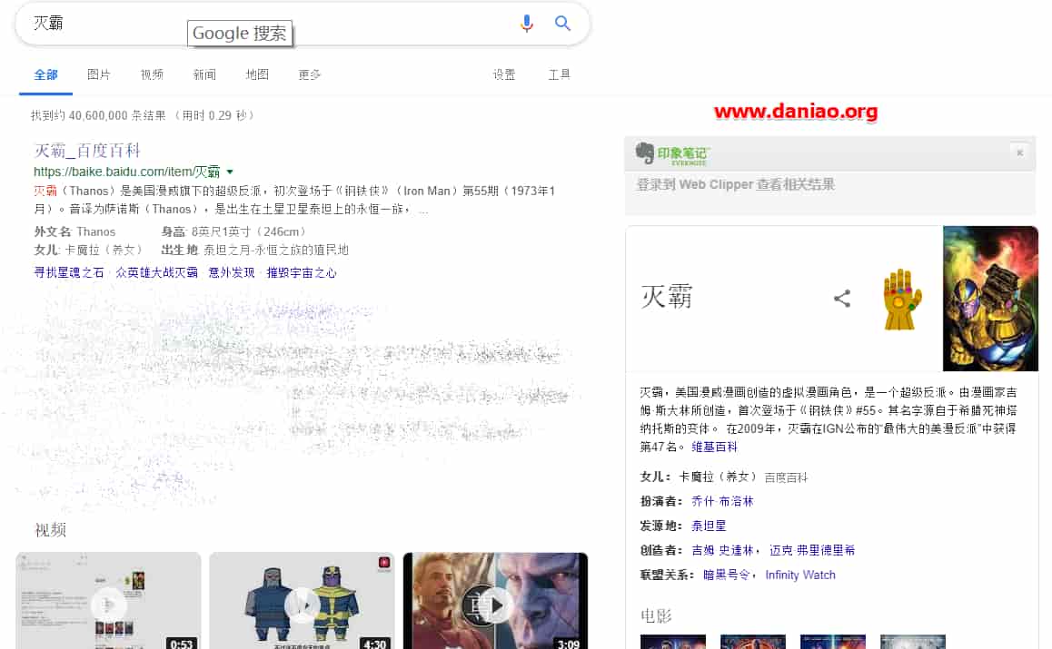Click the share icon in knowledge panel
Viewport: 1052px width, 649px height.
coord(842,299)
